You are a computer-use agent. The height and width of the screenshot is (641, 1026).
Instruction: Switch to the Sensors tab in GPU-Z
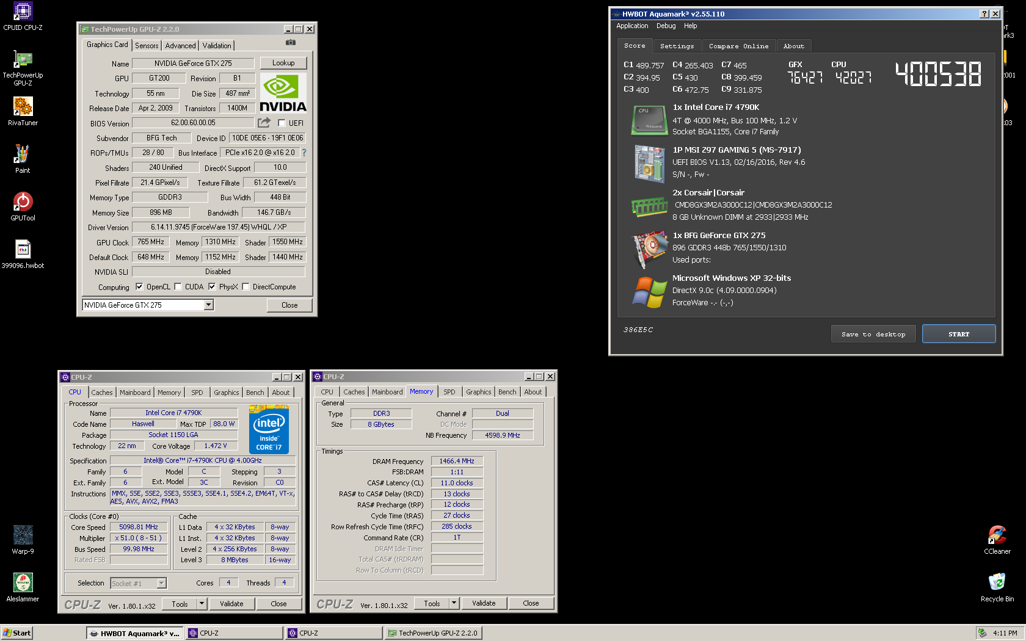tap(147, 46)
